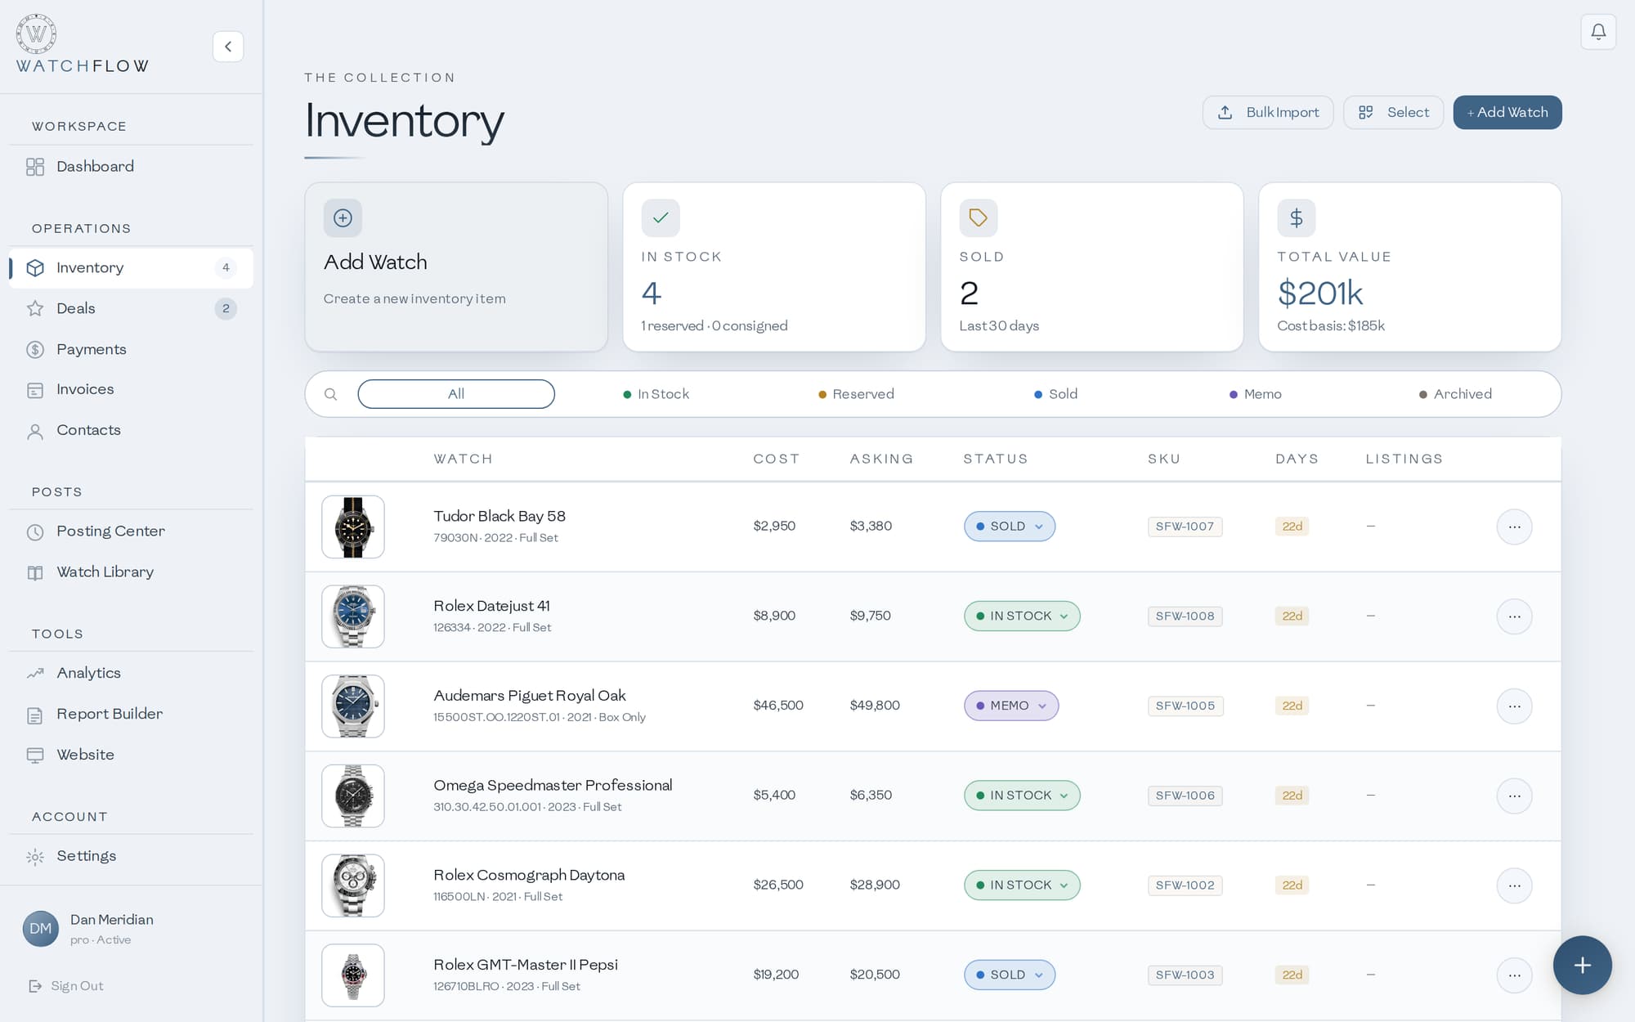Sign Out of the account
Image resolution: width=1635 pixels, height=1022 pixels.
66,986
